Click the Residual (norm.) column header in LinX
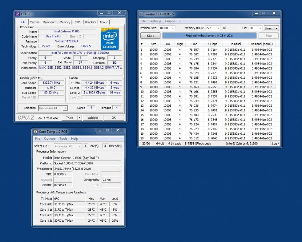The width and height of the screenshot is (302, 242). click(x=262, y=44)
